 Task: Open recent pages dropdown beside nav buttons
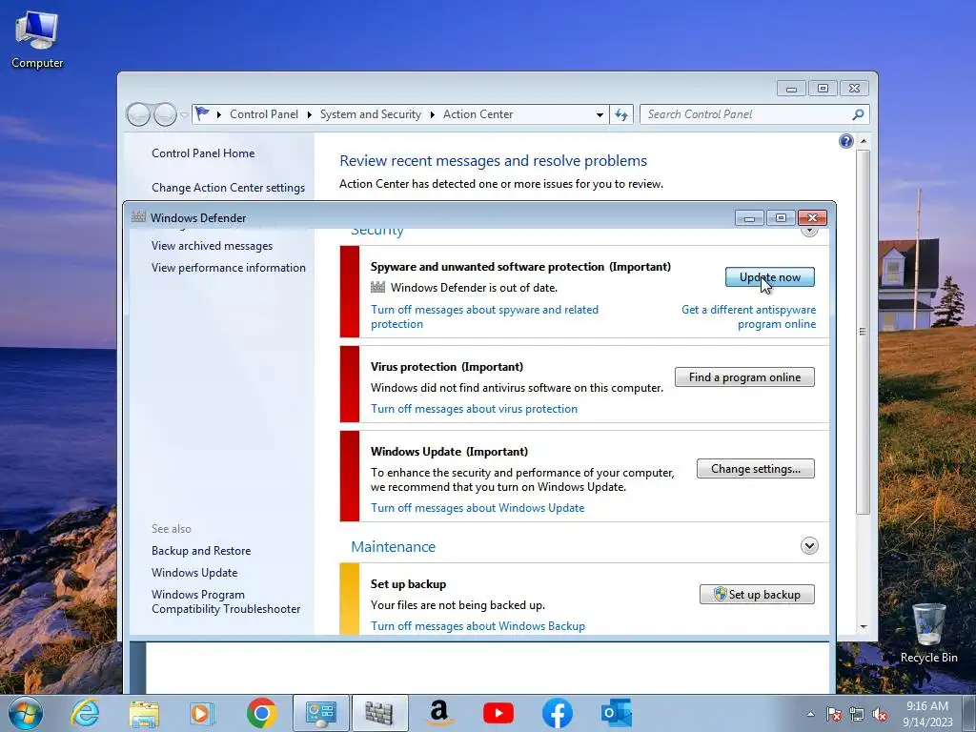(184, 115)
